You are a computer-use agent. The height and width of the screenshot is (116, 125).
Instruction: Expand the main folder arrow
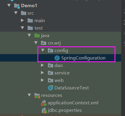pos(22,20)
